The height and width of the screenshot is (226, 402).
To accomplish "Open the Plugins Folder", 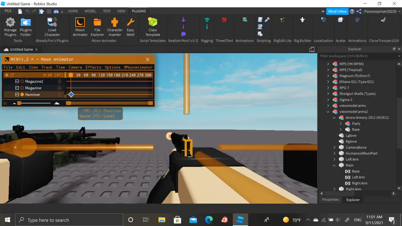I will point(25,27).
